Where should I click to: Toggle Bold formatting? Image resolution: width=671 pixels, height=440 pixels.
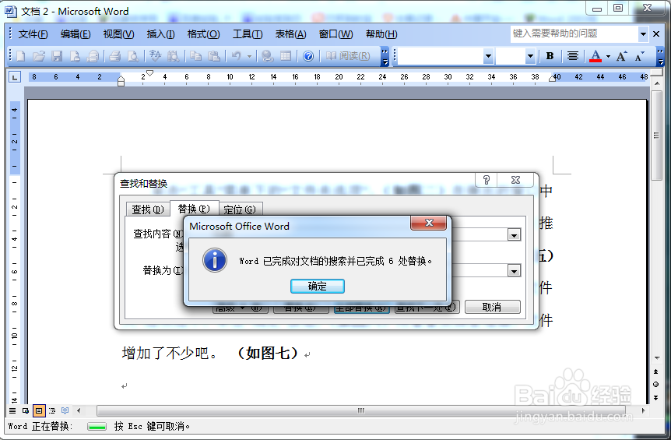pyautogui.click(x=550, y=56)
